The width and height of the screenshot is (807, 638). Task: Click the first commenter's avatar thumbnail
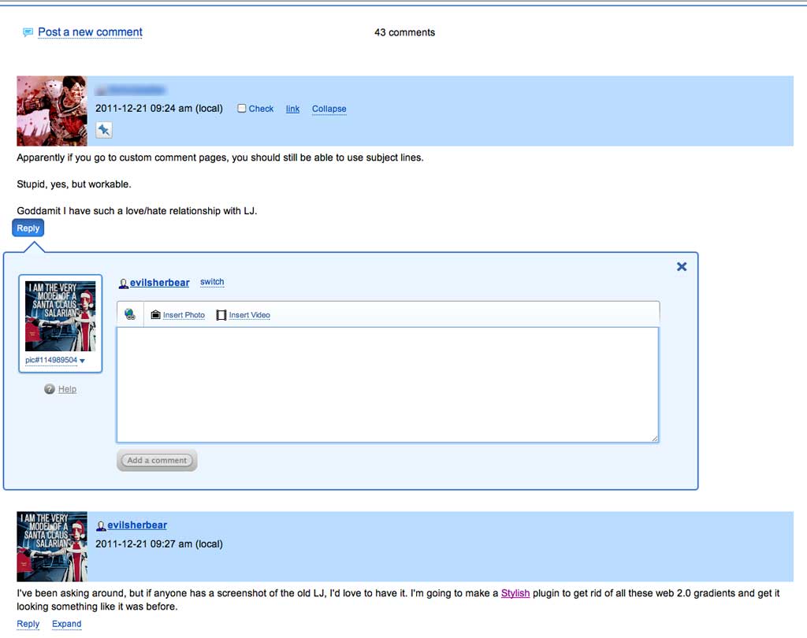tap(51, 110)
